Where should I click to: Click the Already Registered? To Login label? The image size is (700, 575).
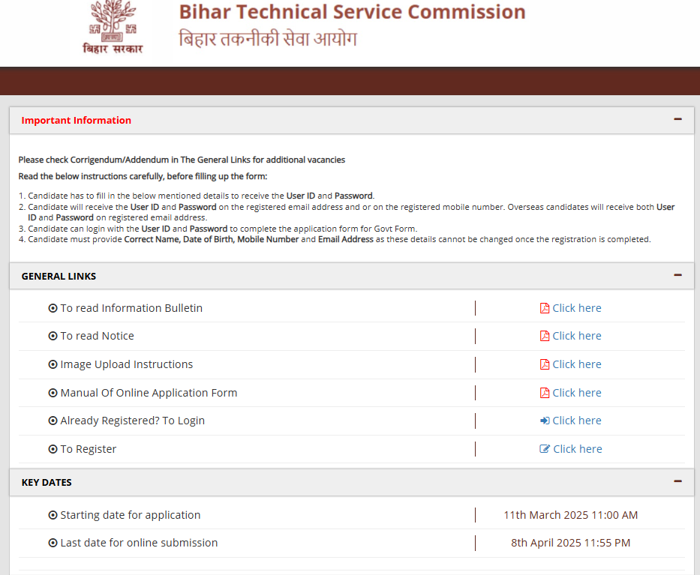tap(132, 421)
